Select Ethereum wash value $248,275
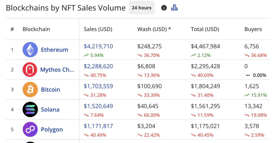Viewport: 272px width, 143px height. [x=150, y=46]
